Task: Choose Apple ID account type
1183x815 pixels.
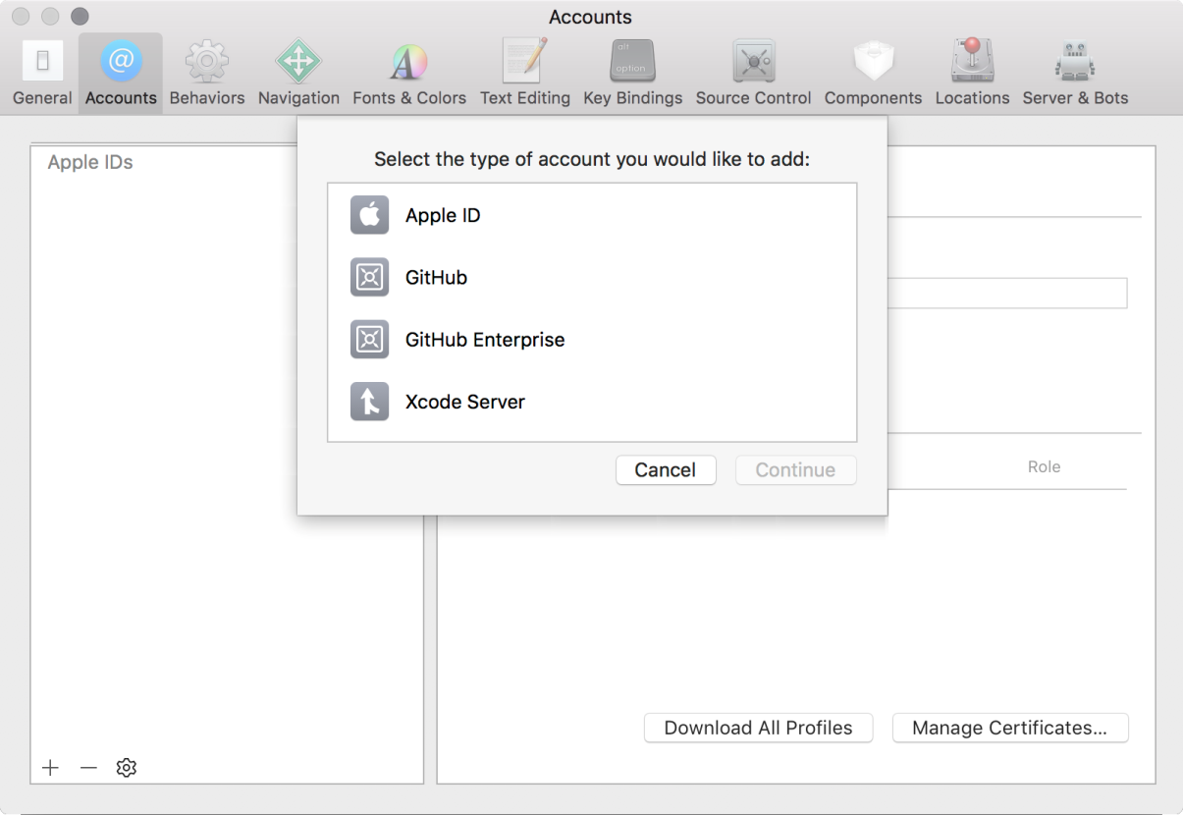Action: (592, 215)
